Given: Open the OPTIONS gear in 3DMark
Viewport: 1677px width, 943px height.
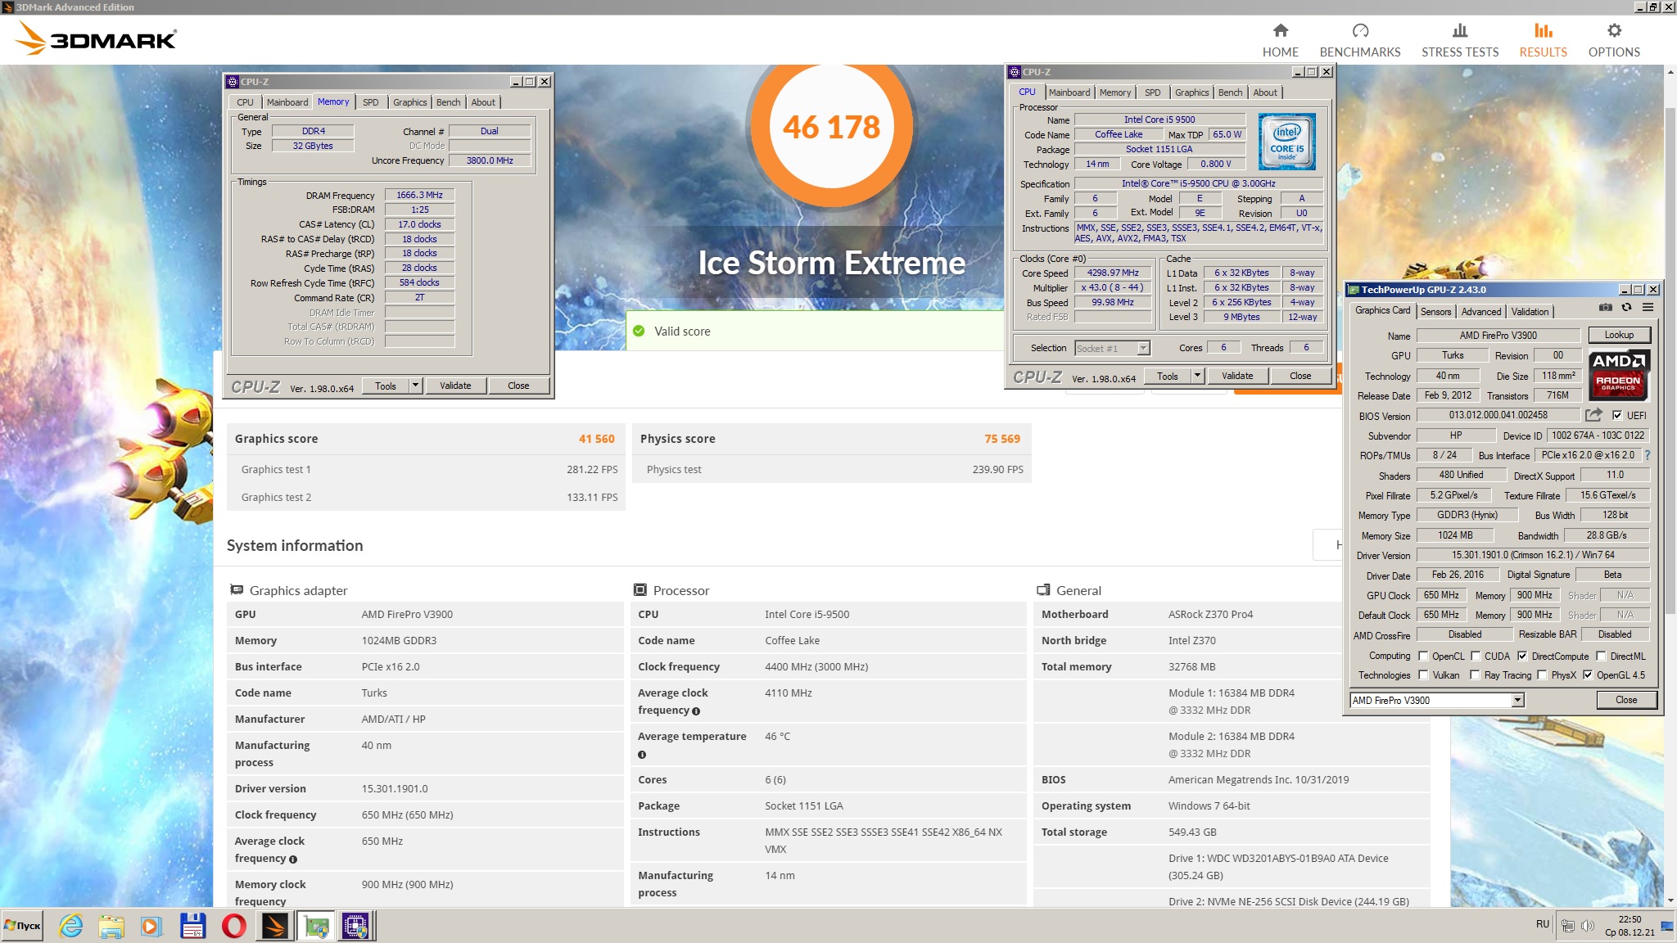Looking at the screenshot, I should click(x=1614, y=40).
